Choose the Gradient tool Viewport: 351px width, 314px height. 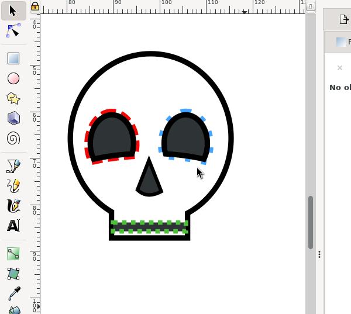click(x=13, y=253)
